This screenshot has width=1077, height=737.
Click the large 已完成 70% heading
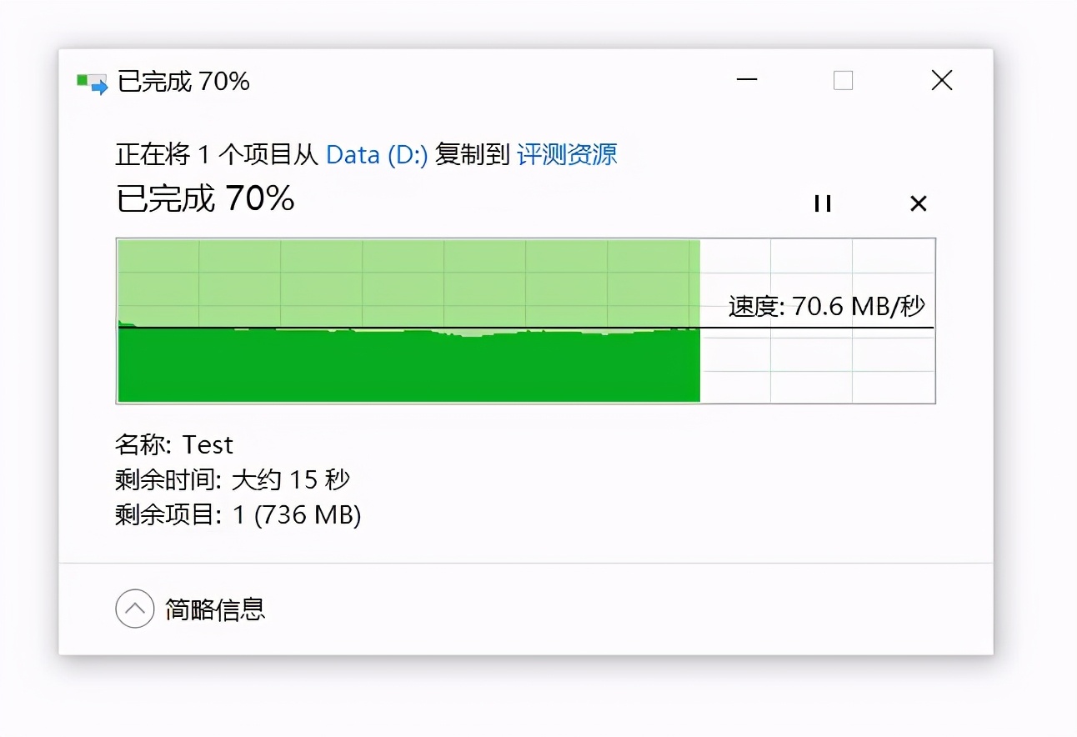click(205, 199)
